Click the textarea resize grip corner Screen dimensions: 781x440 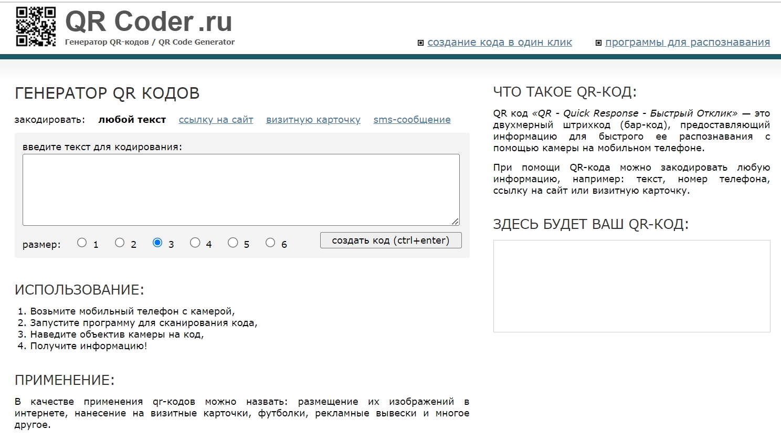coord(455,221)
